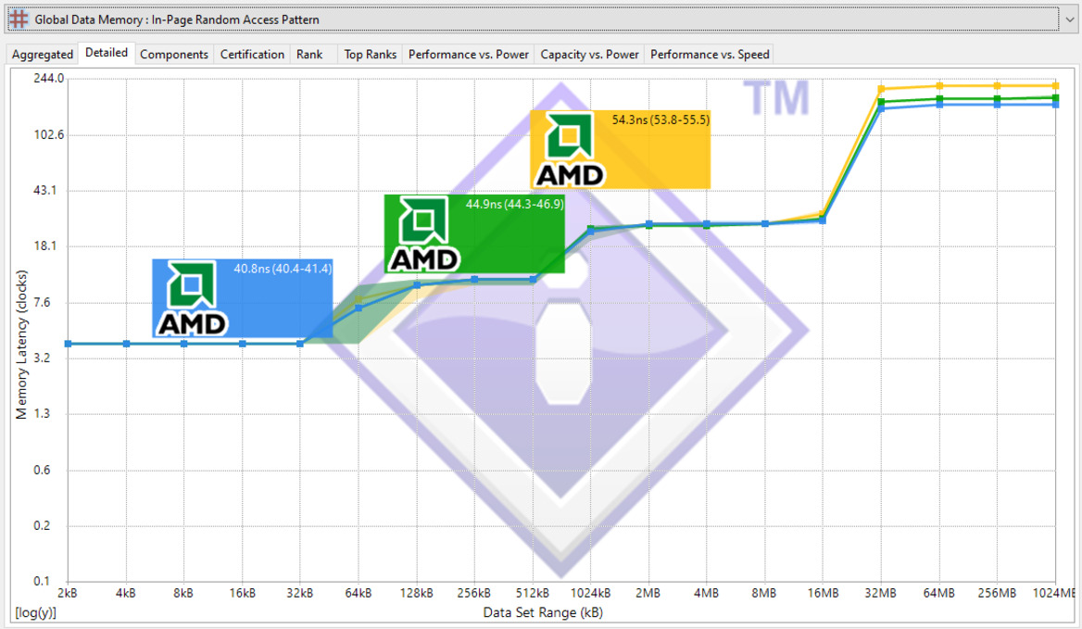Viewport: 1082px width, 629px height.
Task: Click the 'Data Set Range (kB)' axis title
Action: (x=542, y=612)
